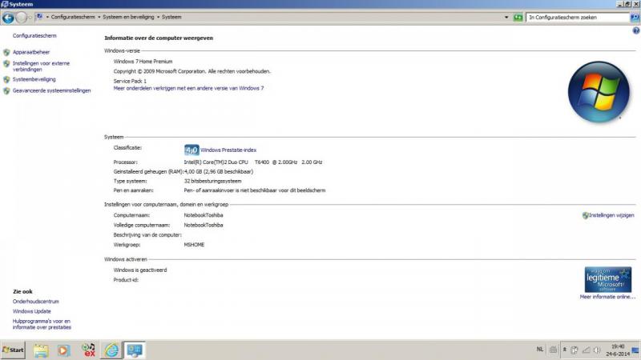
Task: Click the NL language indicator
Action: click(539, 350)
